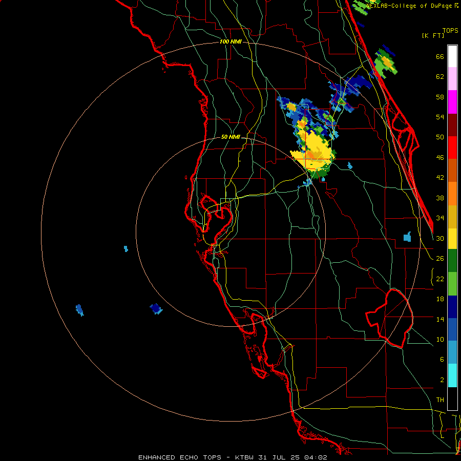Screen dimensions: 461x461
Task: Select the "50" legend value
Action: 440,137
